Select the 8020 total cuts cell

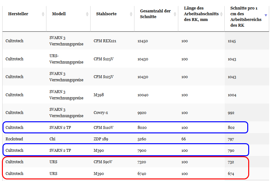click(x=142, y=128)
